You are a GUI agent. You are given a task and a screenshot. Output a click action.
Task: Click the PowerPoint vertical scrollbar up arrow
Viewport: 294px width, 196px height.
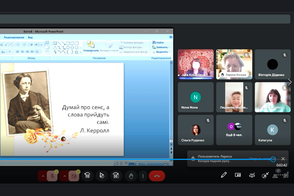click(171, 63)
